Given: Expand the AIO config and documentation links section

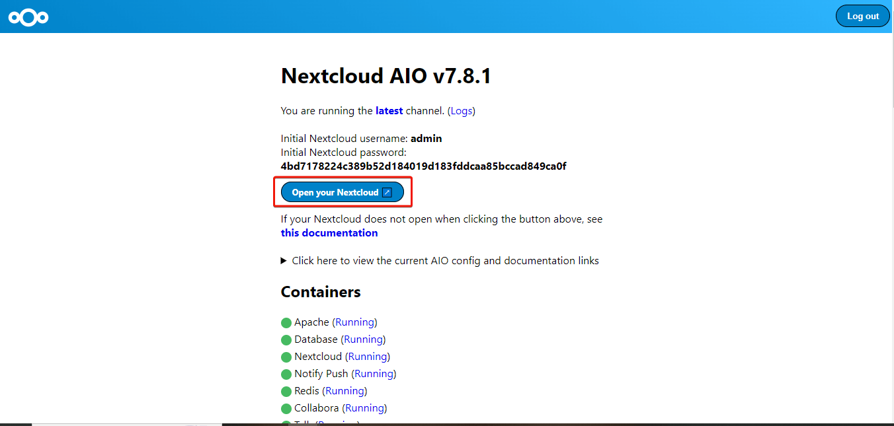Looking at the screenshot, I should coord(439,260).
